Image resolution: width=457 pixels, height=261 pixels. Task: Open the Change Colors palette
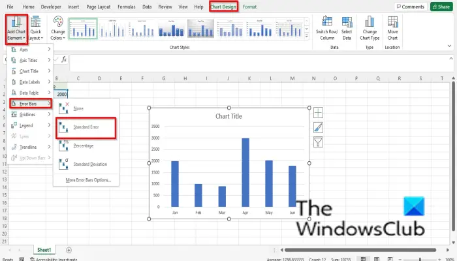[57, 29]
